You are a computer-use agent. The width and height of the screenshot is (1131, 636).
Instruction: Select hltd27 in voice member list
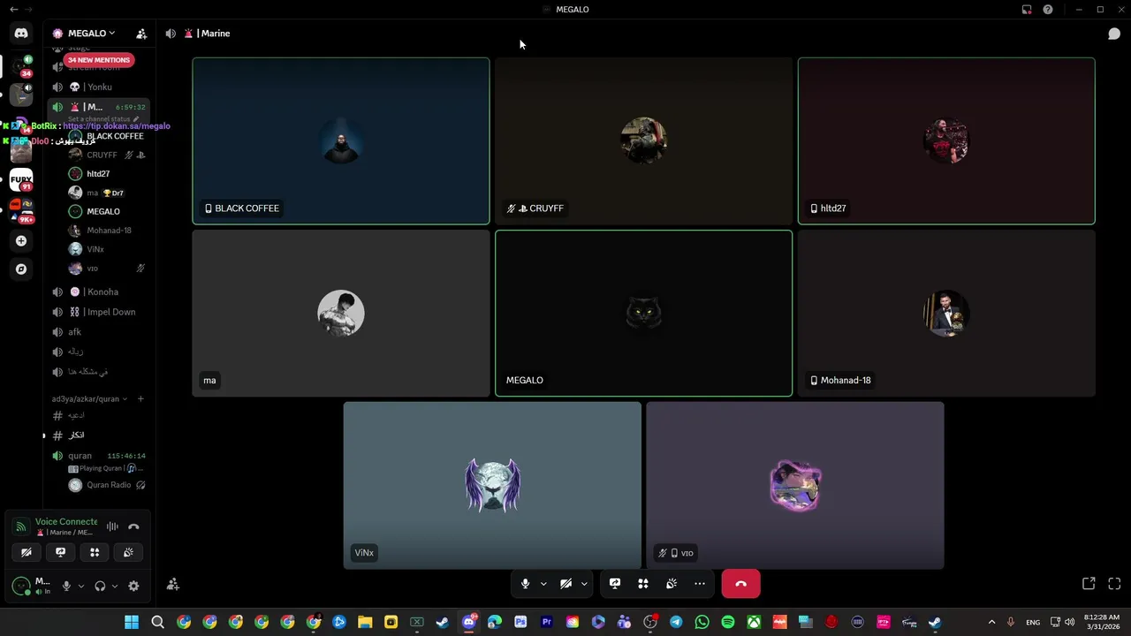pyautogui.click(x=106, y=174)
